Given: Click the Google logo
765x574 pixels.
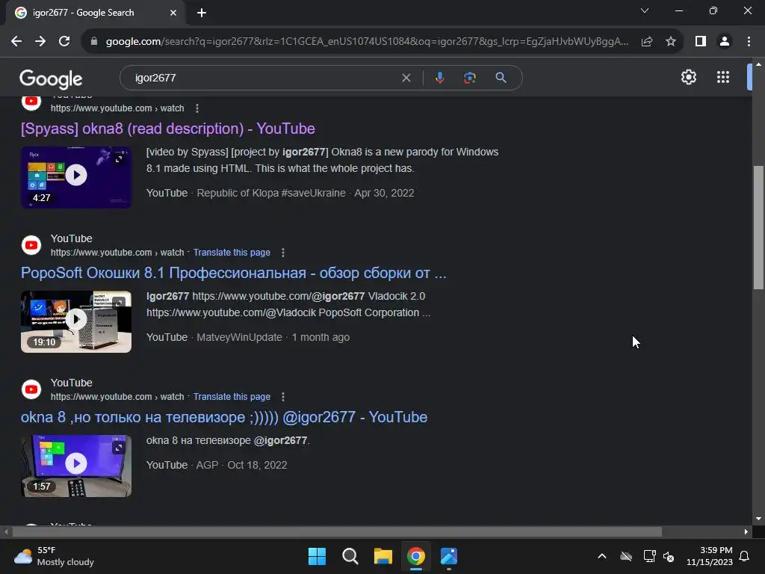Looking at the screenshot, I should [x=51, y=78].
